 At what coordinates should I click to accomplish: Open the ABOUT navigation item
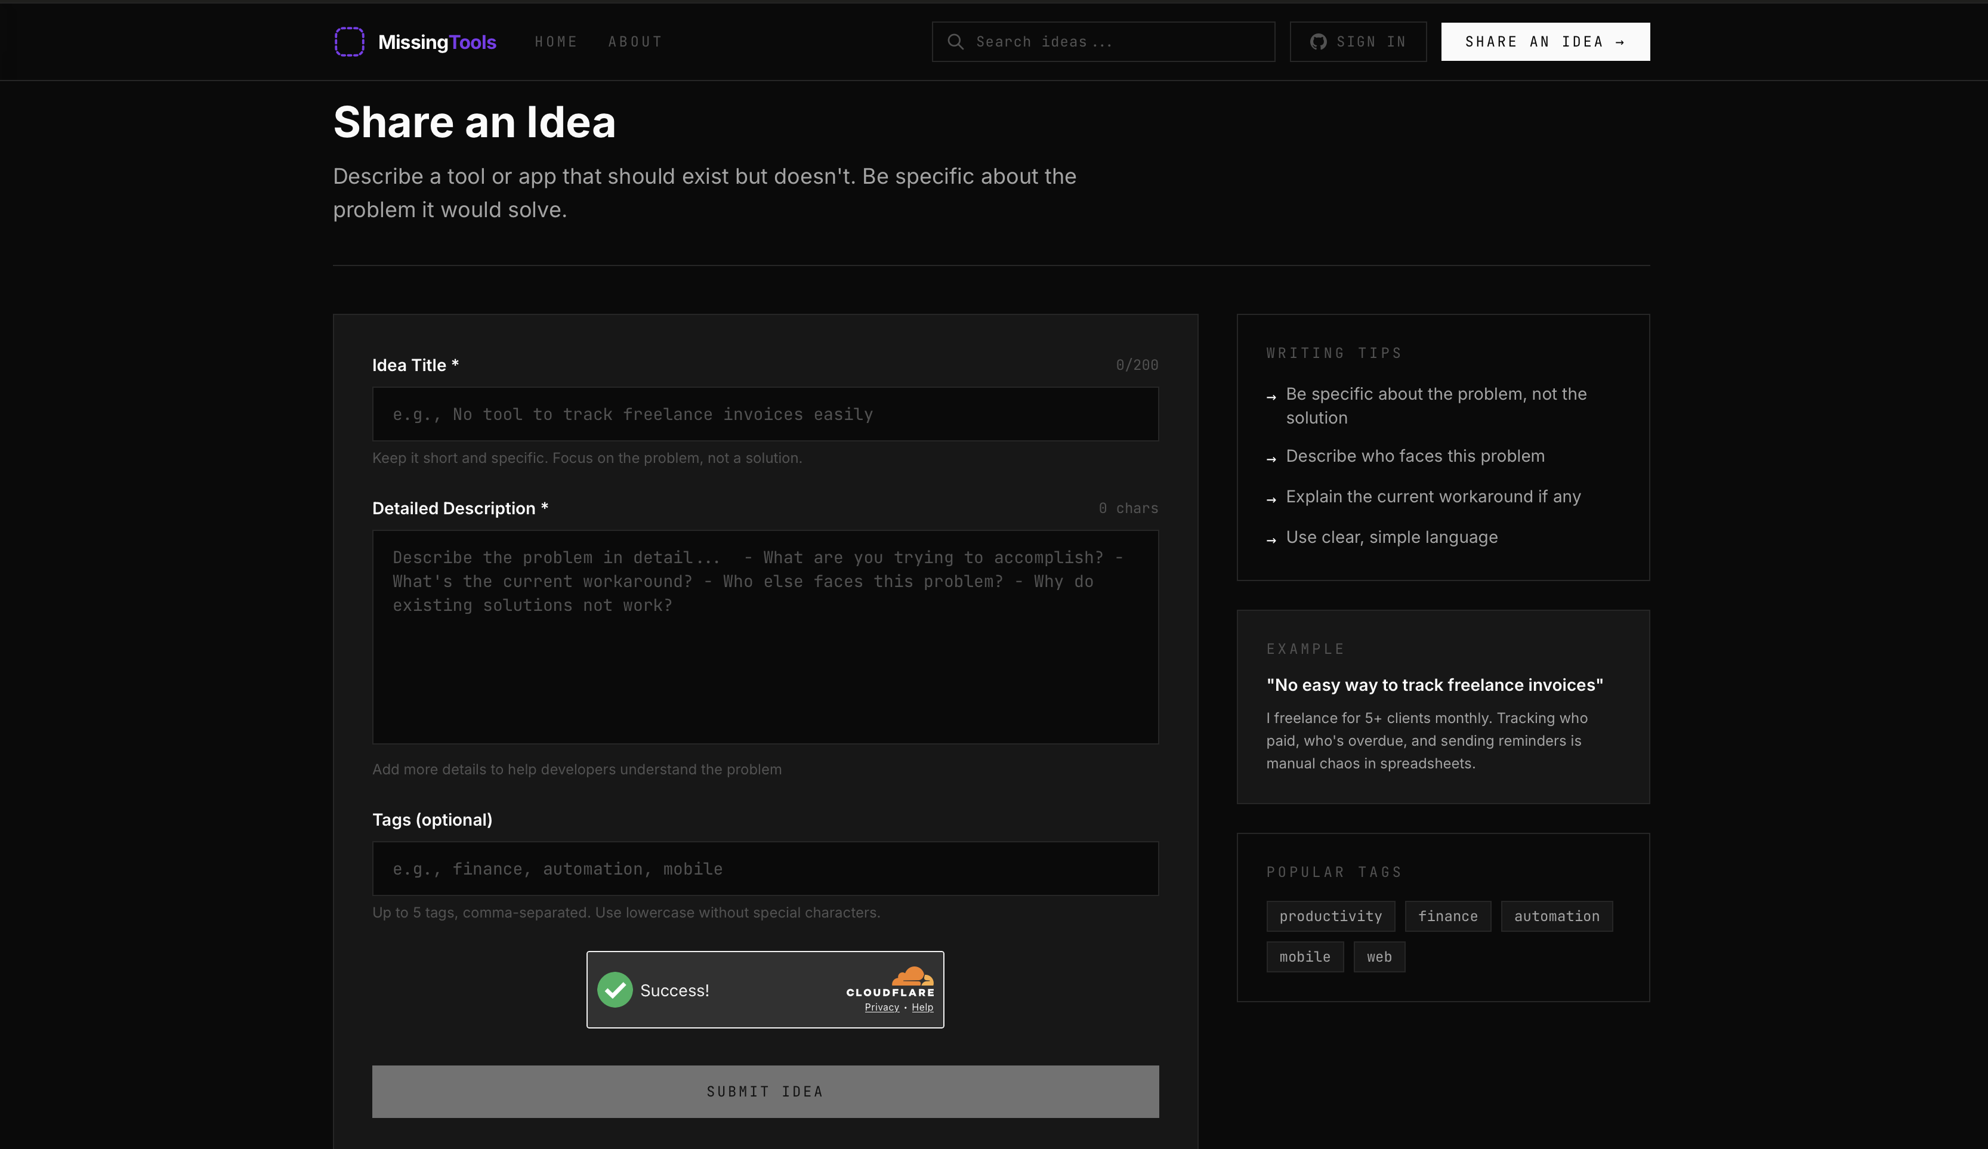point(635,42)
